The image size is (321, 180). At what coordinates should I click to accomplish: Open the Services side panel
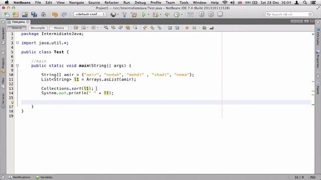(x=3, y=100)
